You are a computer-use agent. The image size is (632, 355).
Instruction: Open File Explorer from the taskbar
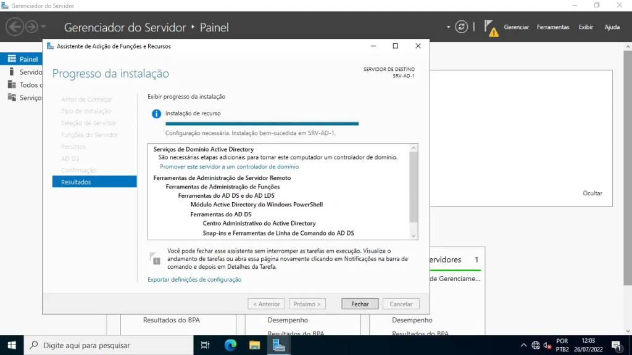(x=254, y=345)
